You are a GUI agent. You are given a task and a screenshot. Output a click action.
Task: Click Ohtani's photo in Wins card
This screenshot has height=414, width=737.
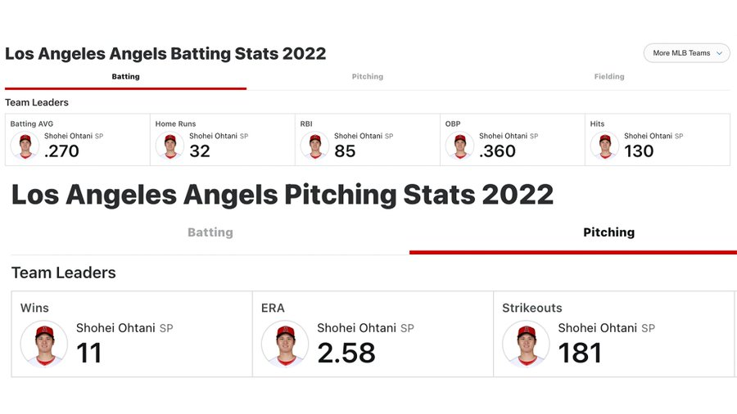(x=44, y=344)
